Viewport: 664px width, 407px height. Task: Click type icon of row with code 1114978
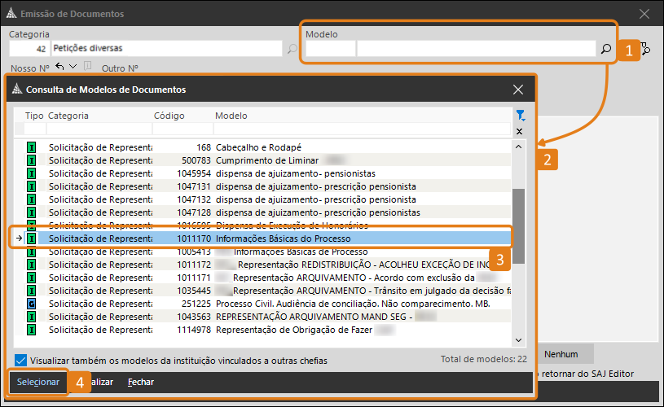pyautogui.click(x=31, y=330)
